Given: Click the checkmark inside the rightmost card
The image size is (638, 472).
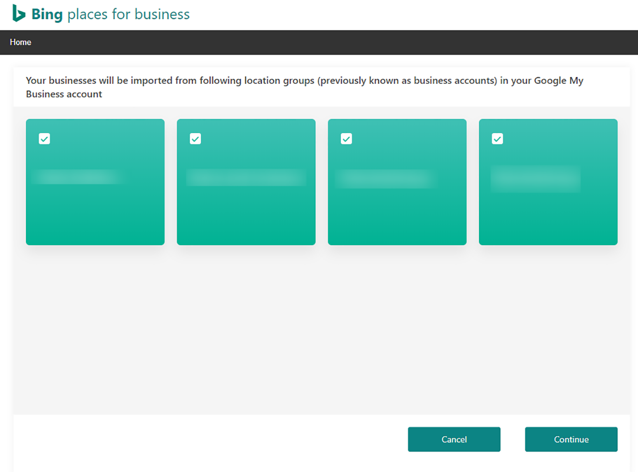Looking at the screenshot, I should point(497,139).
